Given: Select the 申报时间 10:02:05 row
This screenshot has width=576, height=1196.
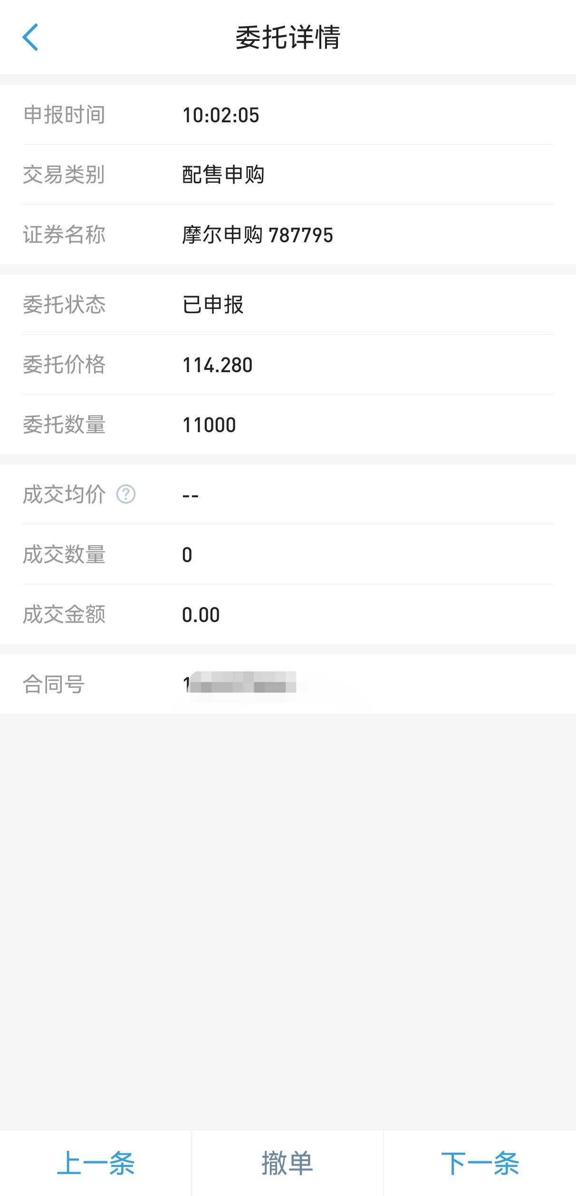Looking at the screenshot, I should tap(288, 115).
